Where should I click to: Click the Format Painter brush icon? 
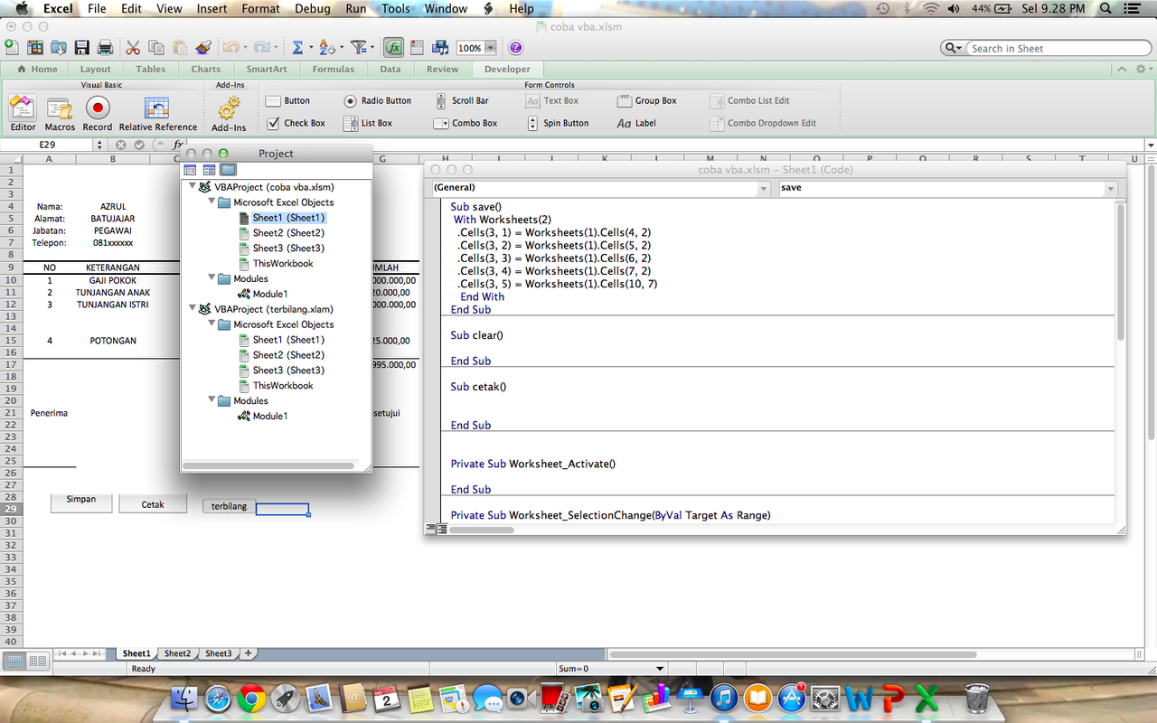203,48
